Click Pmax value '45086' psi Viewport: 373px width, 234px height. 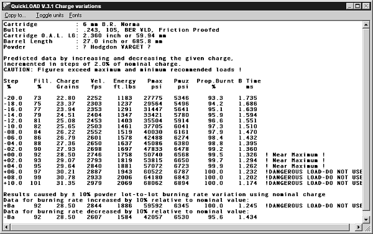(x=153, y=143)
